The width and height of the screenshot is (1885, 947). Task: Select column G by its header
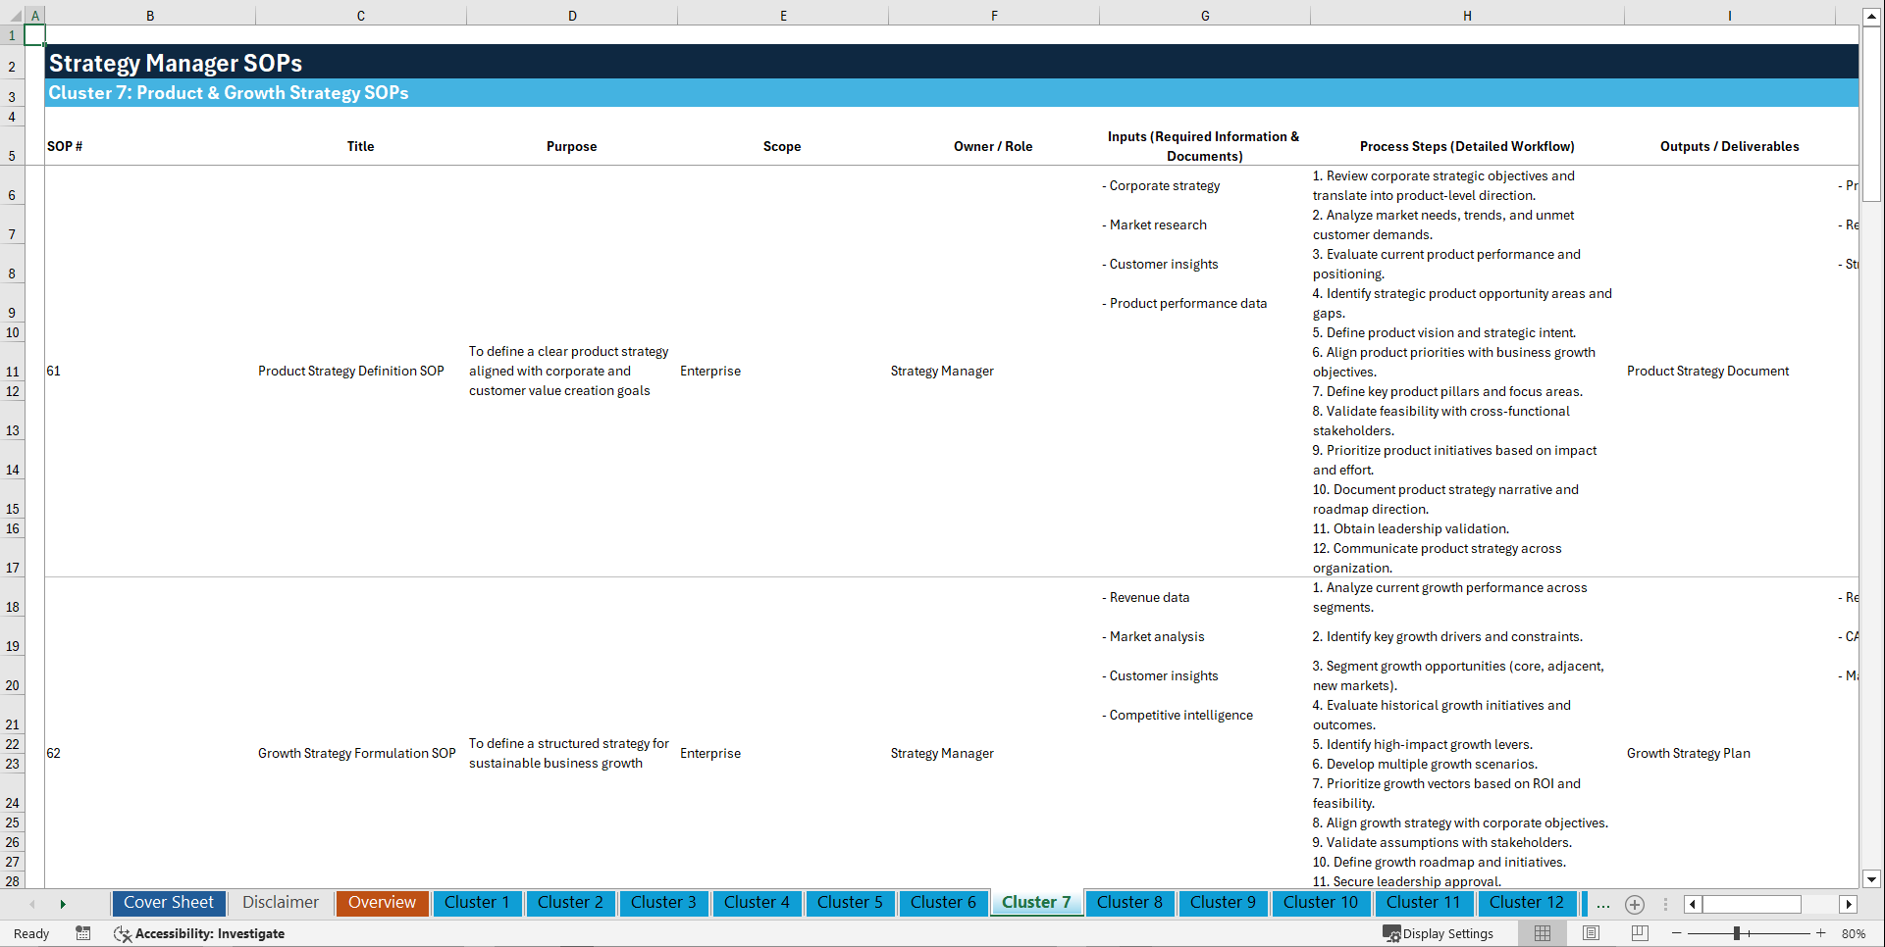[x=1204, y=15]
